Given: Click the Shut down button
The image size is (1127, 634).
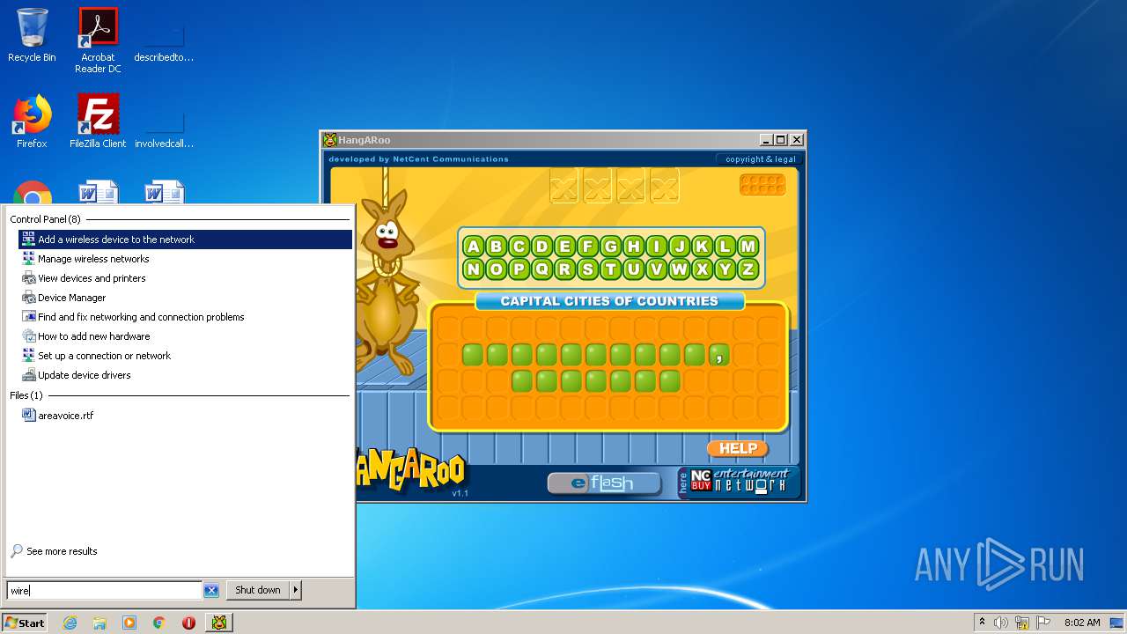Looking at the screenshot, I should (258, 590).
